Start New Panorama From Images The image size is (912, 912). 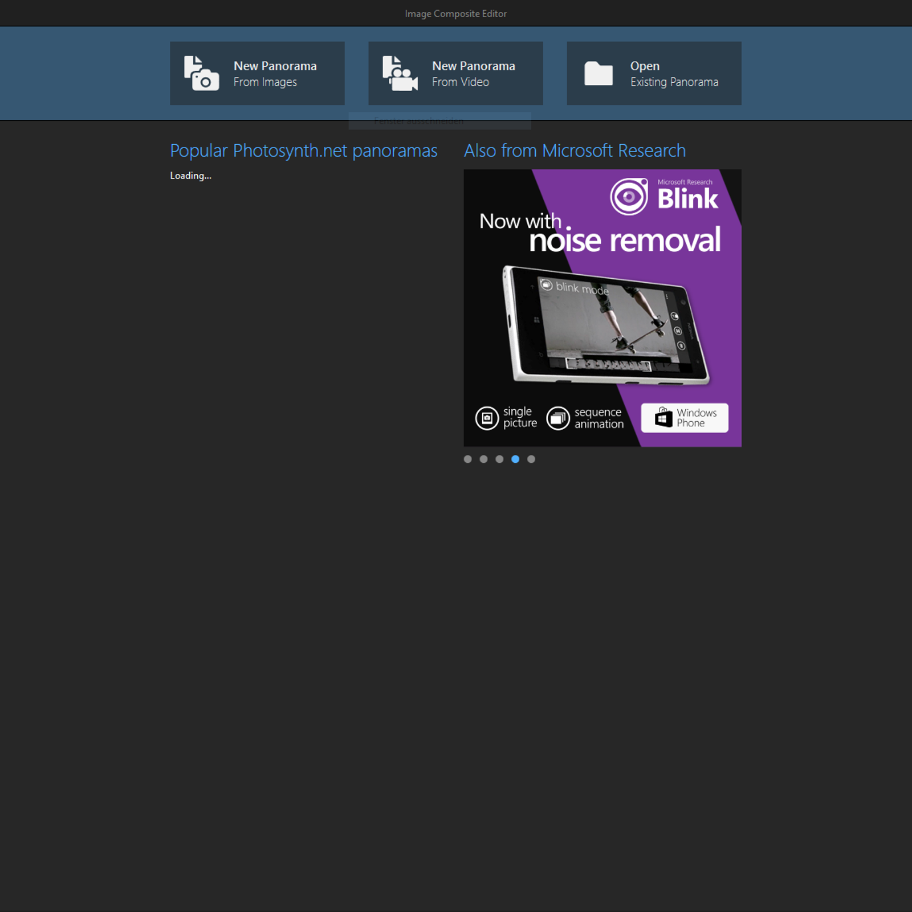point(257,73)
